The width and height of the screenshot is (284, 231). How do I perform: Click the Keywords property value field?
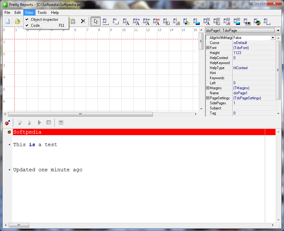(x=254, y=78)
